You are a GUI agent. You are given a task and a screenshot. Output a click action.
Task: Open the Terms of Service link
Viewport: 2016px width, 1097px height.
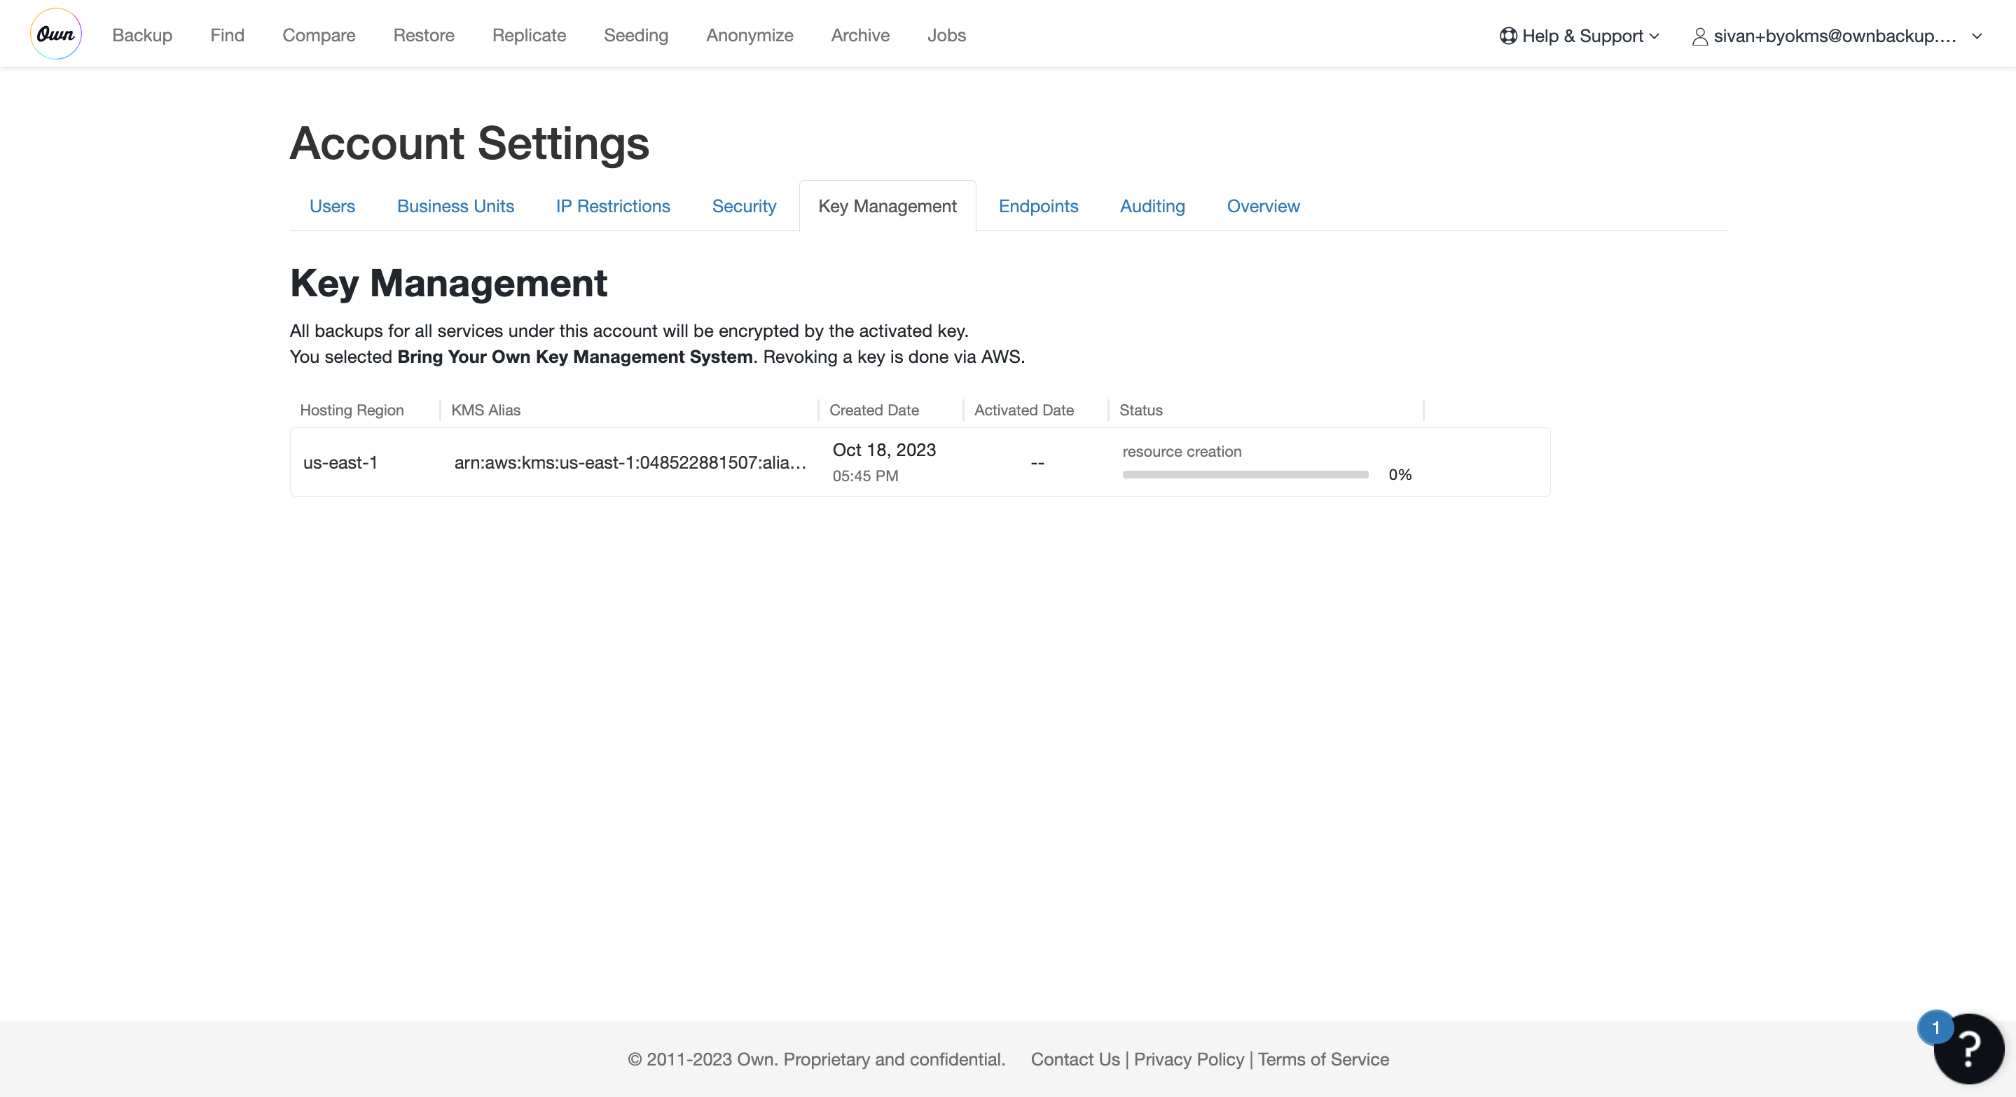point(1323,1058)
